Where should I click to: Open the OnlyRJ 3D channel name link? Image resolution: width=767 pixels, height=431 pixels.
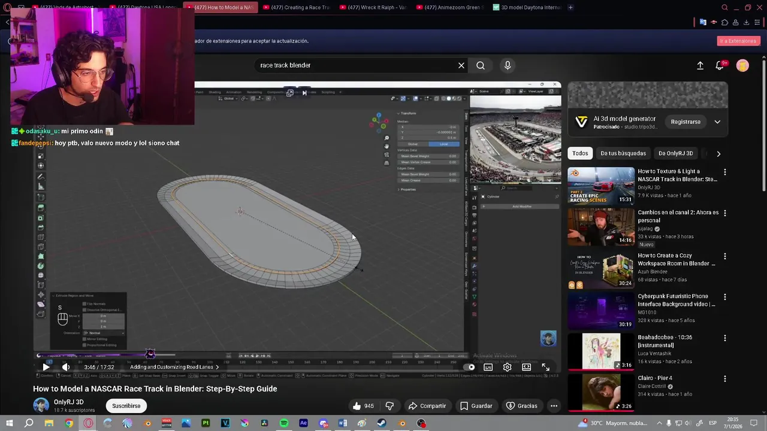point(69,402)
